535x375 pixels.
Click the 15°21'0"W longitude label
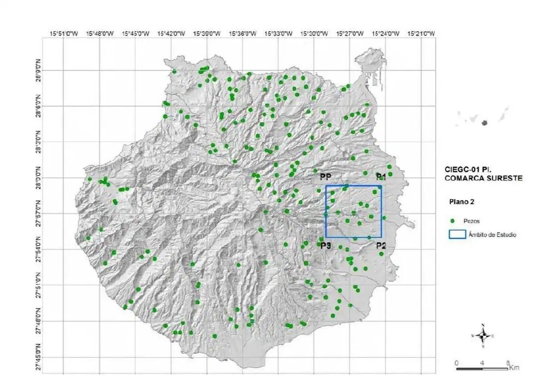(420, 33)
